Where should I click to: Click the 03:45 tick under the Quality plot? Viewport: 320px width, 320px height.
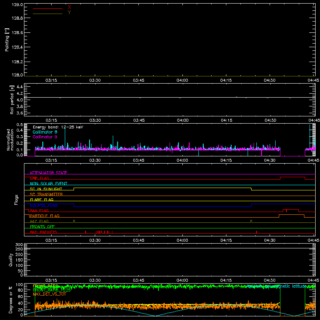138,280
